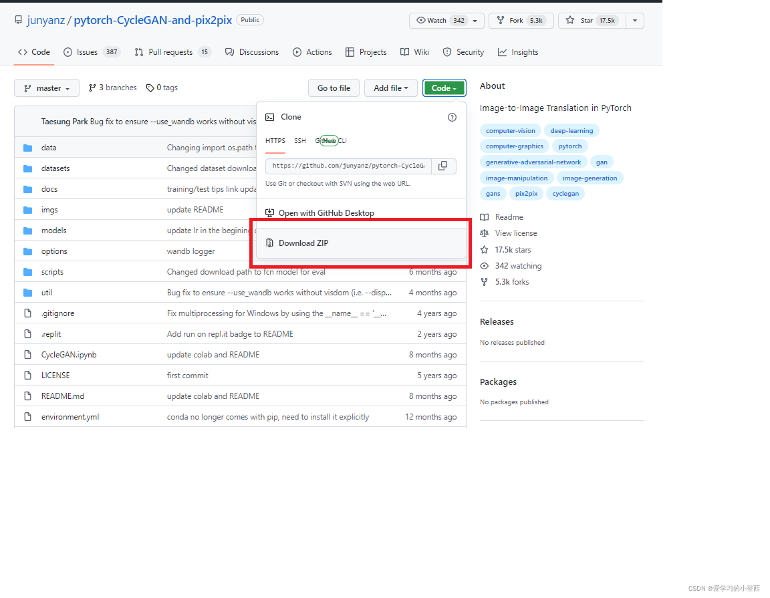The height and width of the screenshot is (598, 770).
Task: Open the Pull requests tab
Action: [x=173, y=52]
